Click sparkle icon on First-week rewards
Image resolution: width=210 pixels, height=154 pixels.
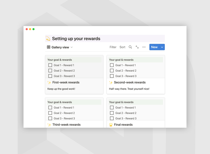[49, 83]
